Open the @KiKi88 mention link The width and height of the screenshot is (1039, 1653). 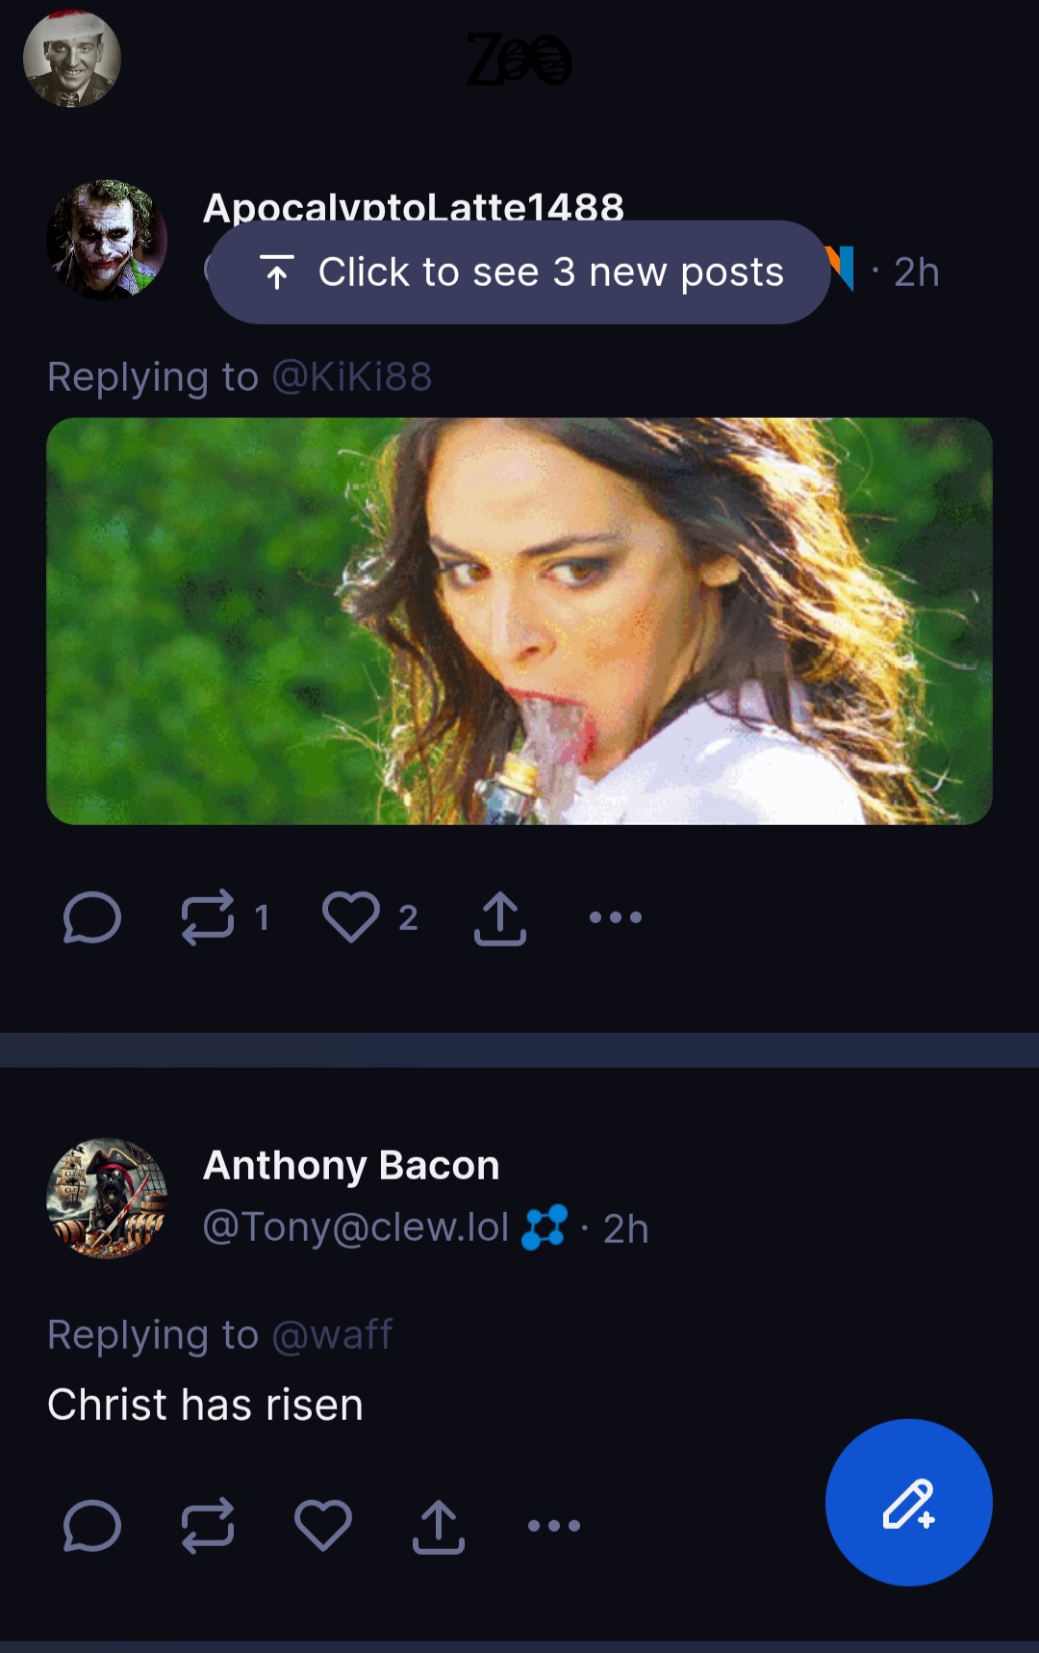tap(351, 376)
